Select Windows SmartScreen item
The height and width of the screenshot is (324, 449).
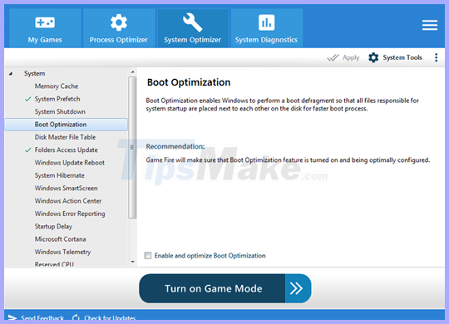click(67, 188)
